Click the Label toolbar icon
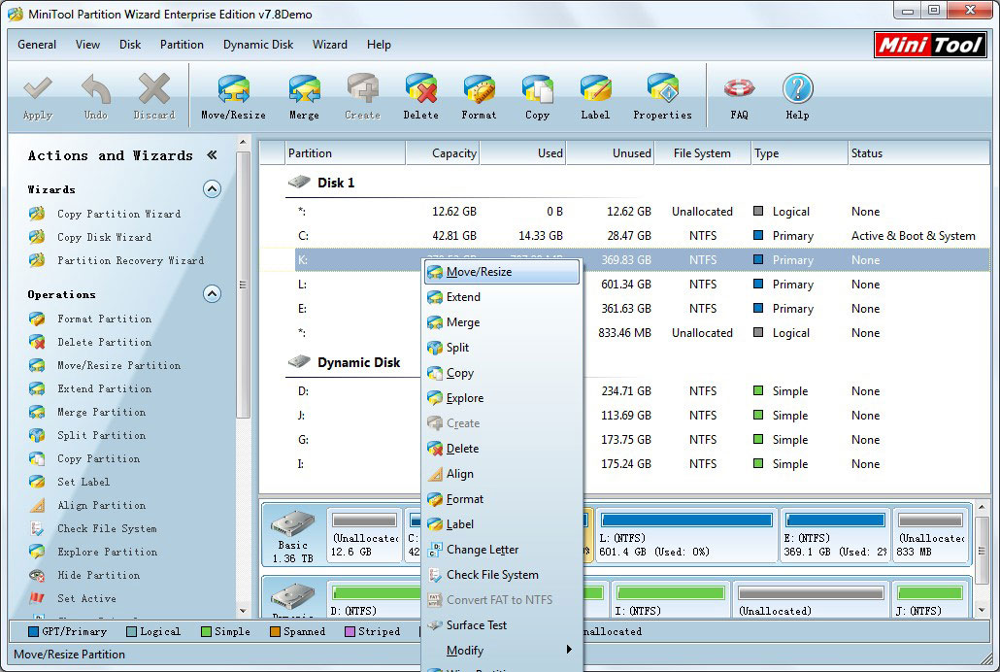 (595, 97)
